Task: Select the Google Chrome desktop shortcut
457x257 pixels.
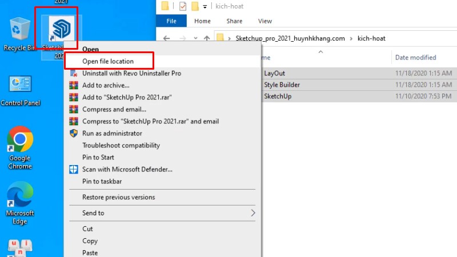Action: coord(20,147)
